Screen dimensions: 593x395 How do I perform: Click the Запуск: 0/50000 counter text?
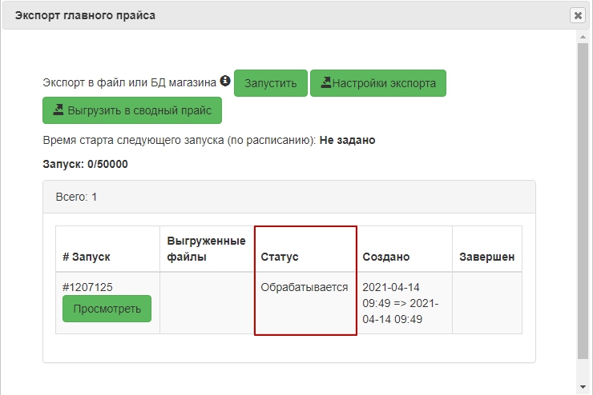click(x=85, y=164)
